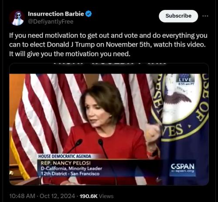The width and height of the screenshot is (218, 202).
Task: Click the 12th District - San Francisco line
Action: click(70, 174)
